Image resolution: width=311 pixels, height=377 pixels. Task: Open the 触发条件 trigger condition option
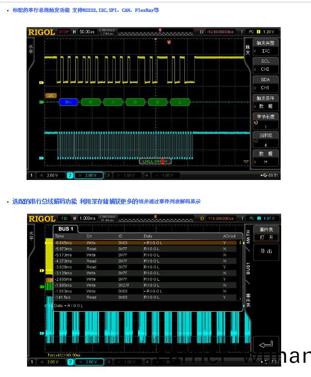(x=266, y=102)
